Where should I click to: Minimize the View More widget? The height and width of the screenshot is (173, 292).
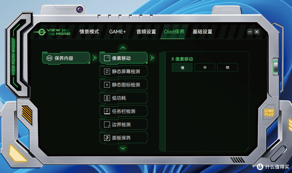(x=250, y=32)
